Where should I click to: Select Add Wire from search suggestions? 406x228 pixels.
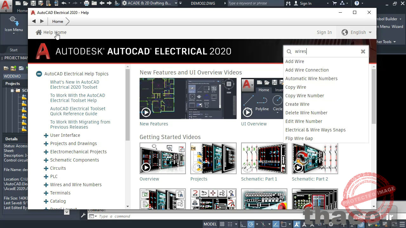tap(295, 61)
